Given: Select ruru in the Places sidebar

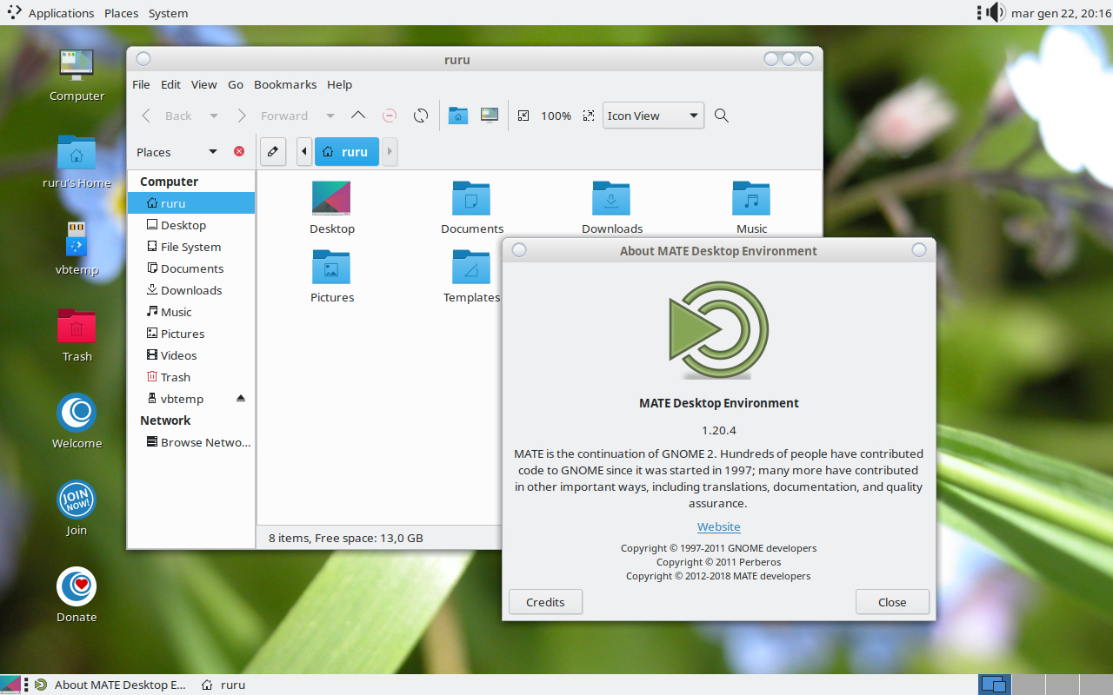Looking at the screenshot, I should [191, 203].
